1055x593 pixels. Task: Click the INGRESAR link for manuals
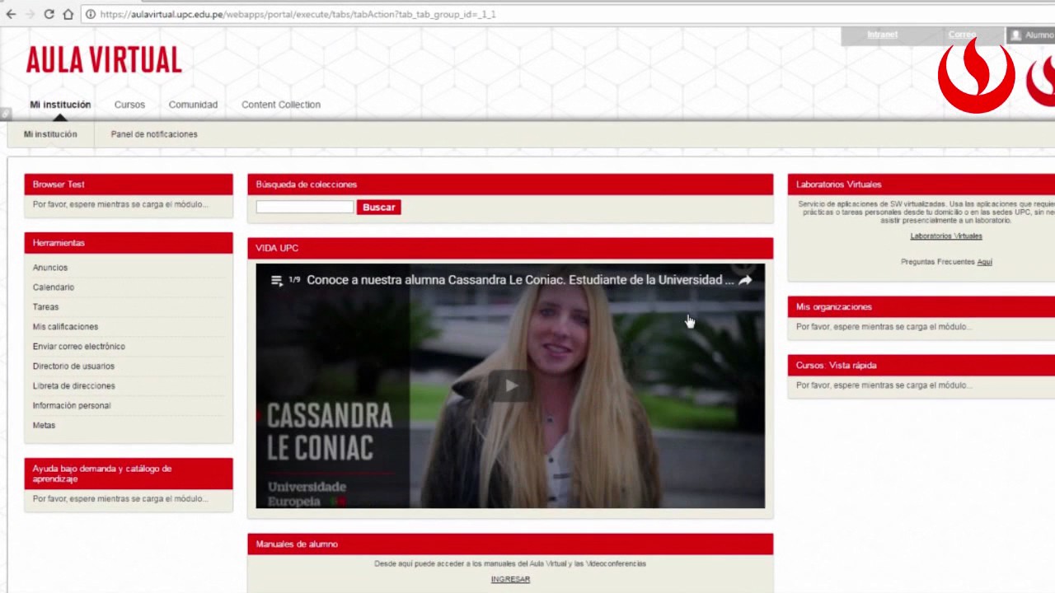pyautogui.click(x=510, y=580)
